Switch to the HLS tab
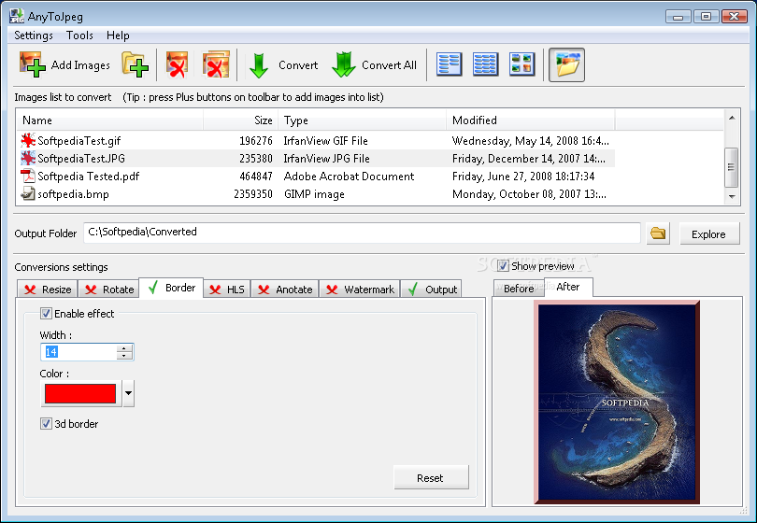The height and width of the screenshot is (523, 757). (x=226, y=289)
